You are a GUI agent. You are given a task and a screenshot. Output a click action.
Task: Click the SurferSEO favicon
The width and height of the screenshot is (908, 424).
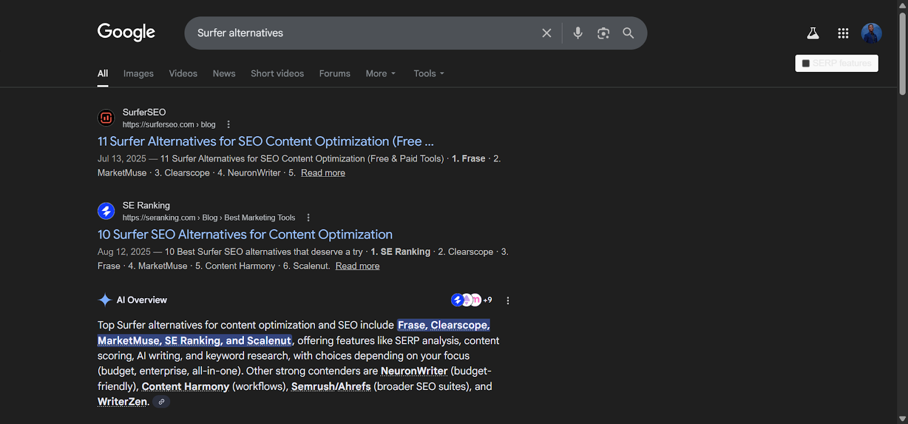106,118
